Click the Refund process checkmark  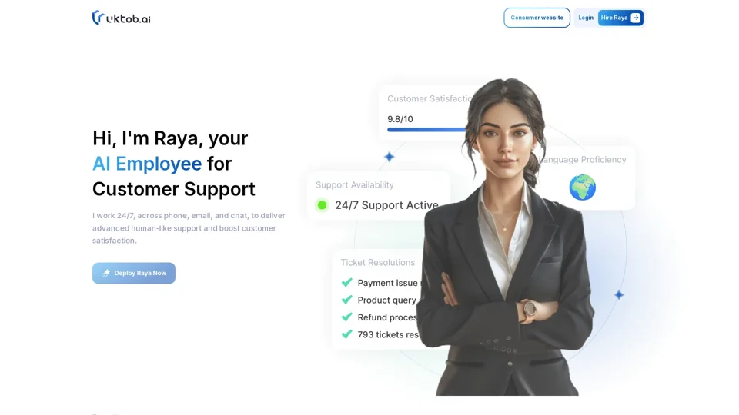[x=347, y=317]
